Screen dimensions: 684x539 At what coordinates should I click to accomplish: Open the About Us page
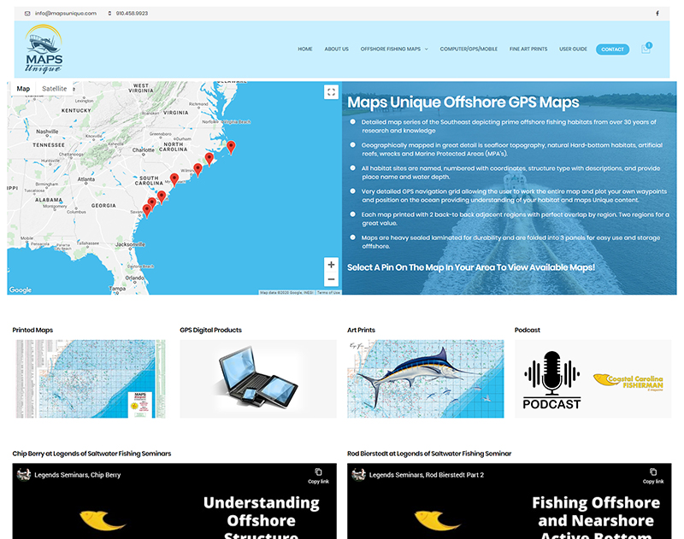(x=336, y=50)
